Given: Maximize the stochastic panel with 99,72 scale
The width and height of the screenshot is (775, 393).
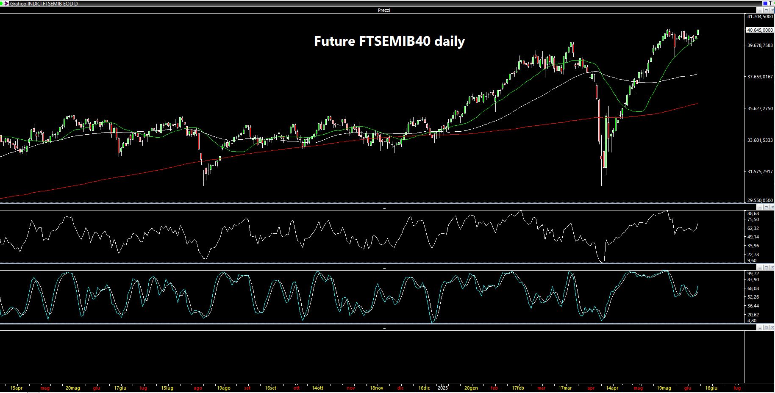Looking at the screenshot, I should pos(766,267).
